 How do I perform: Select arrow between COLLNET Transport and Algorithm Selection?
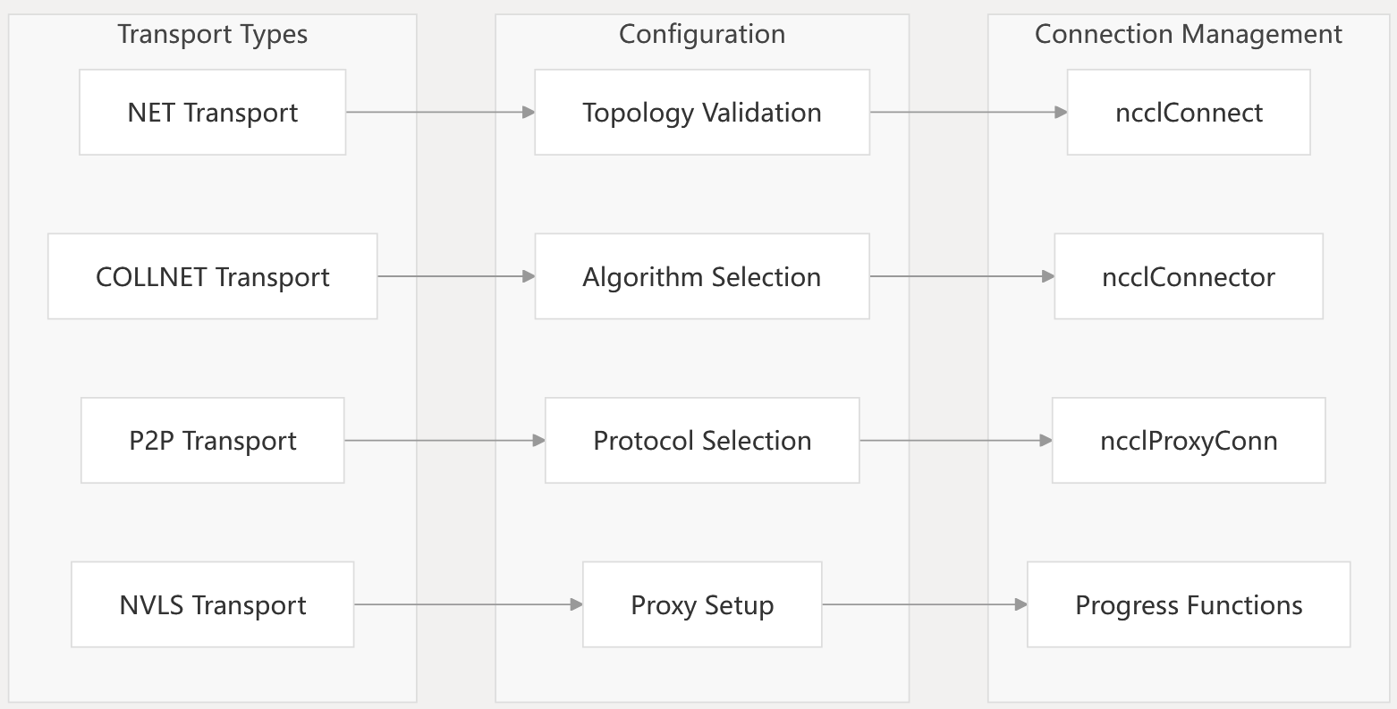coord(456,277)
